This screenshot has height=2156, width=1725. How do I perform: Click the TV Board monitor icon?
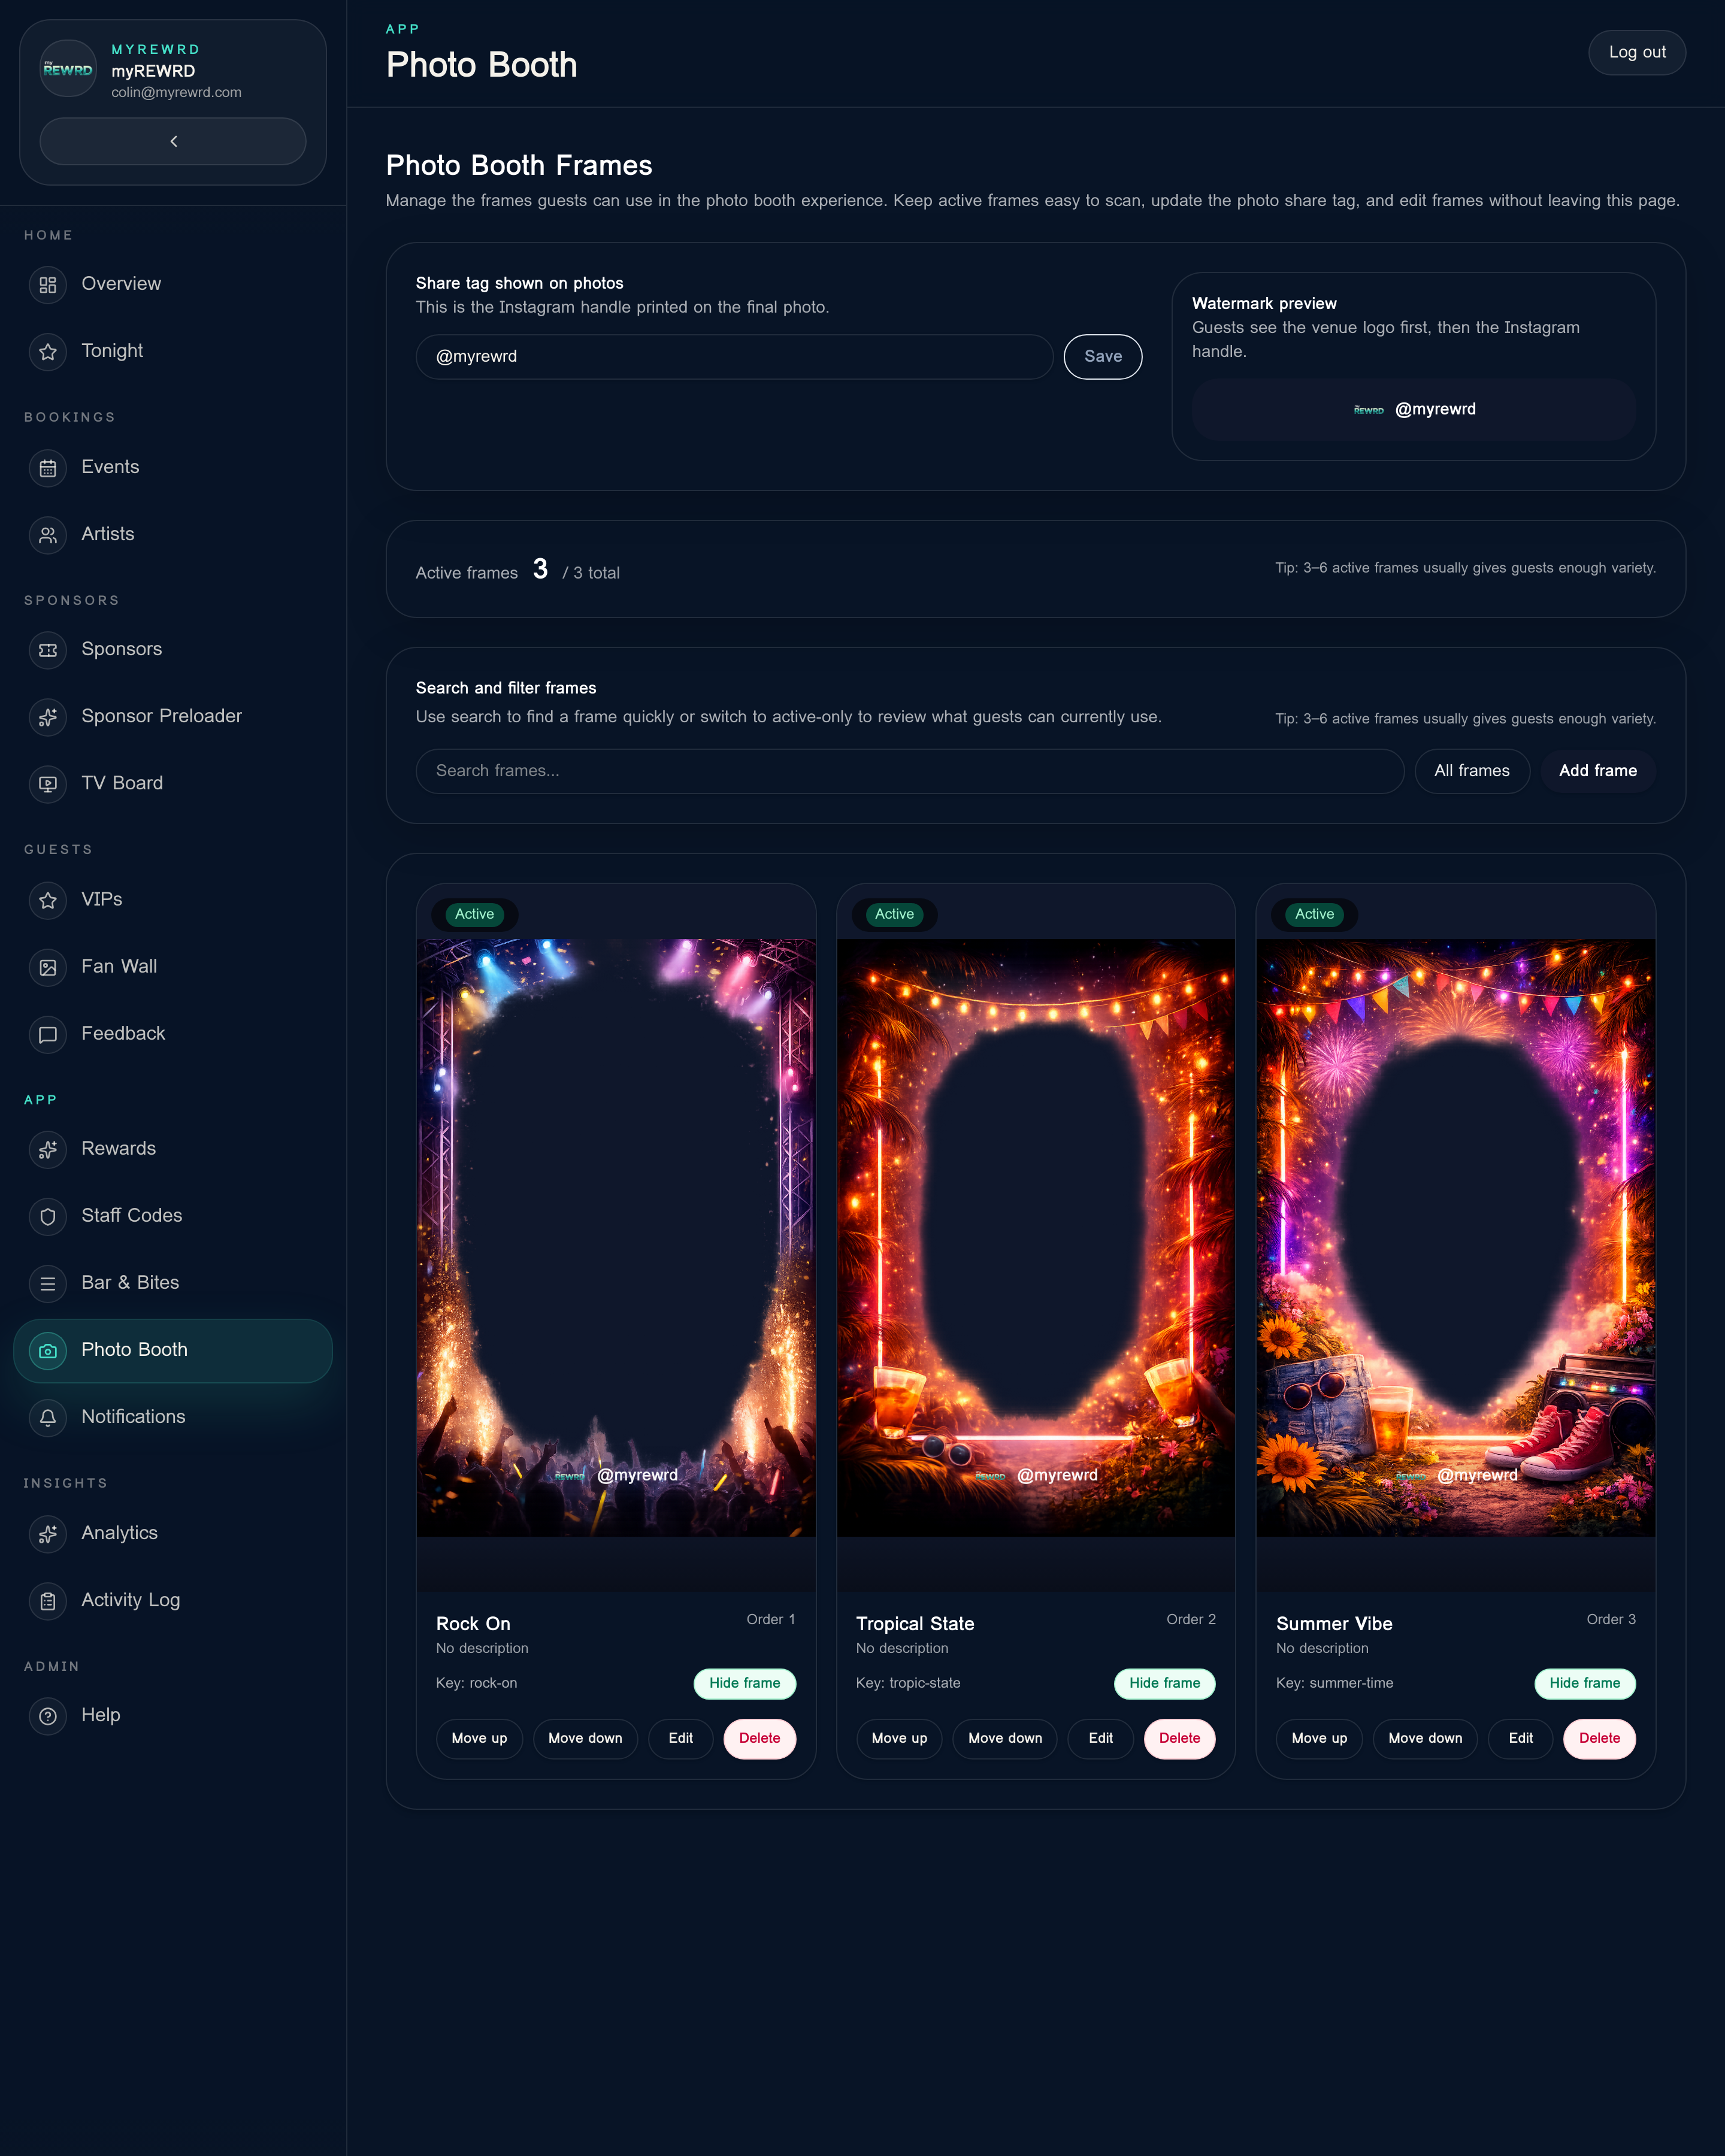[47, 784]
